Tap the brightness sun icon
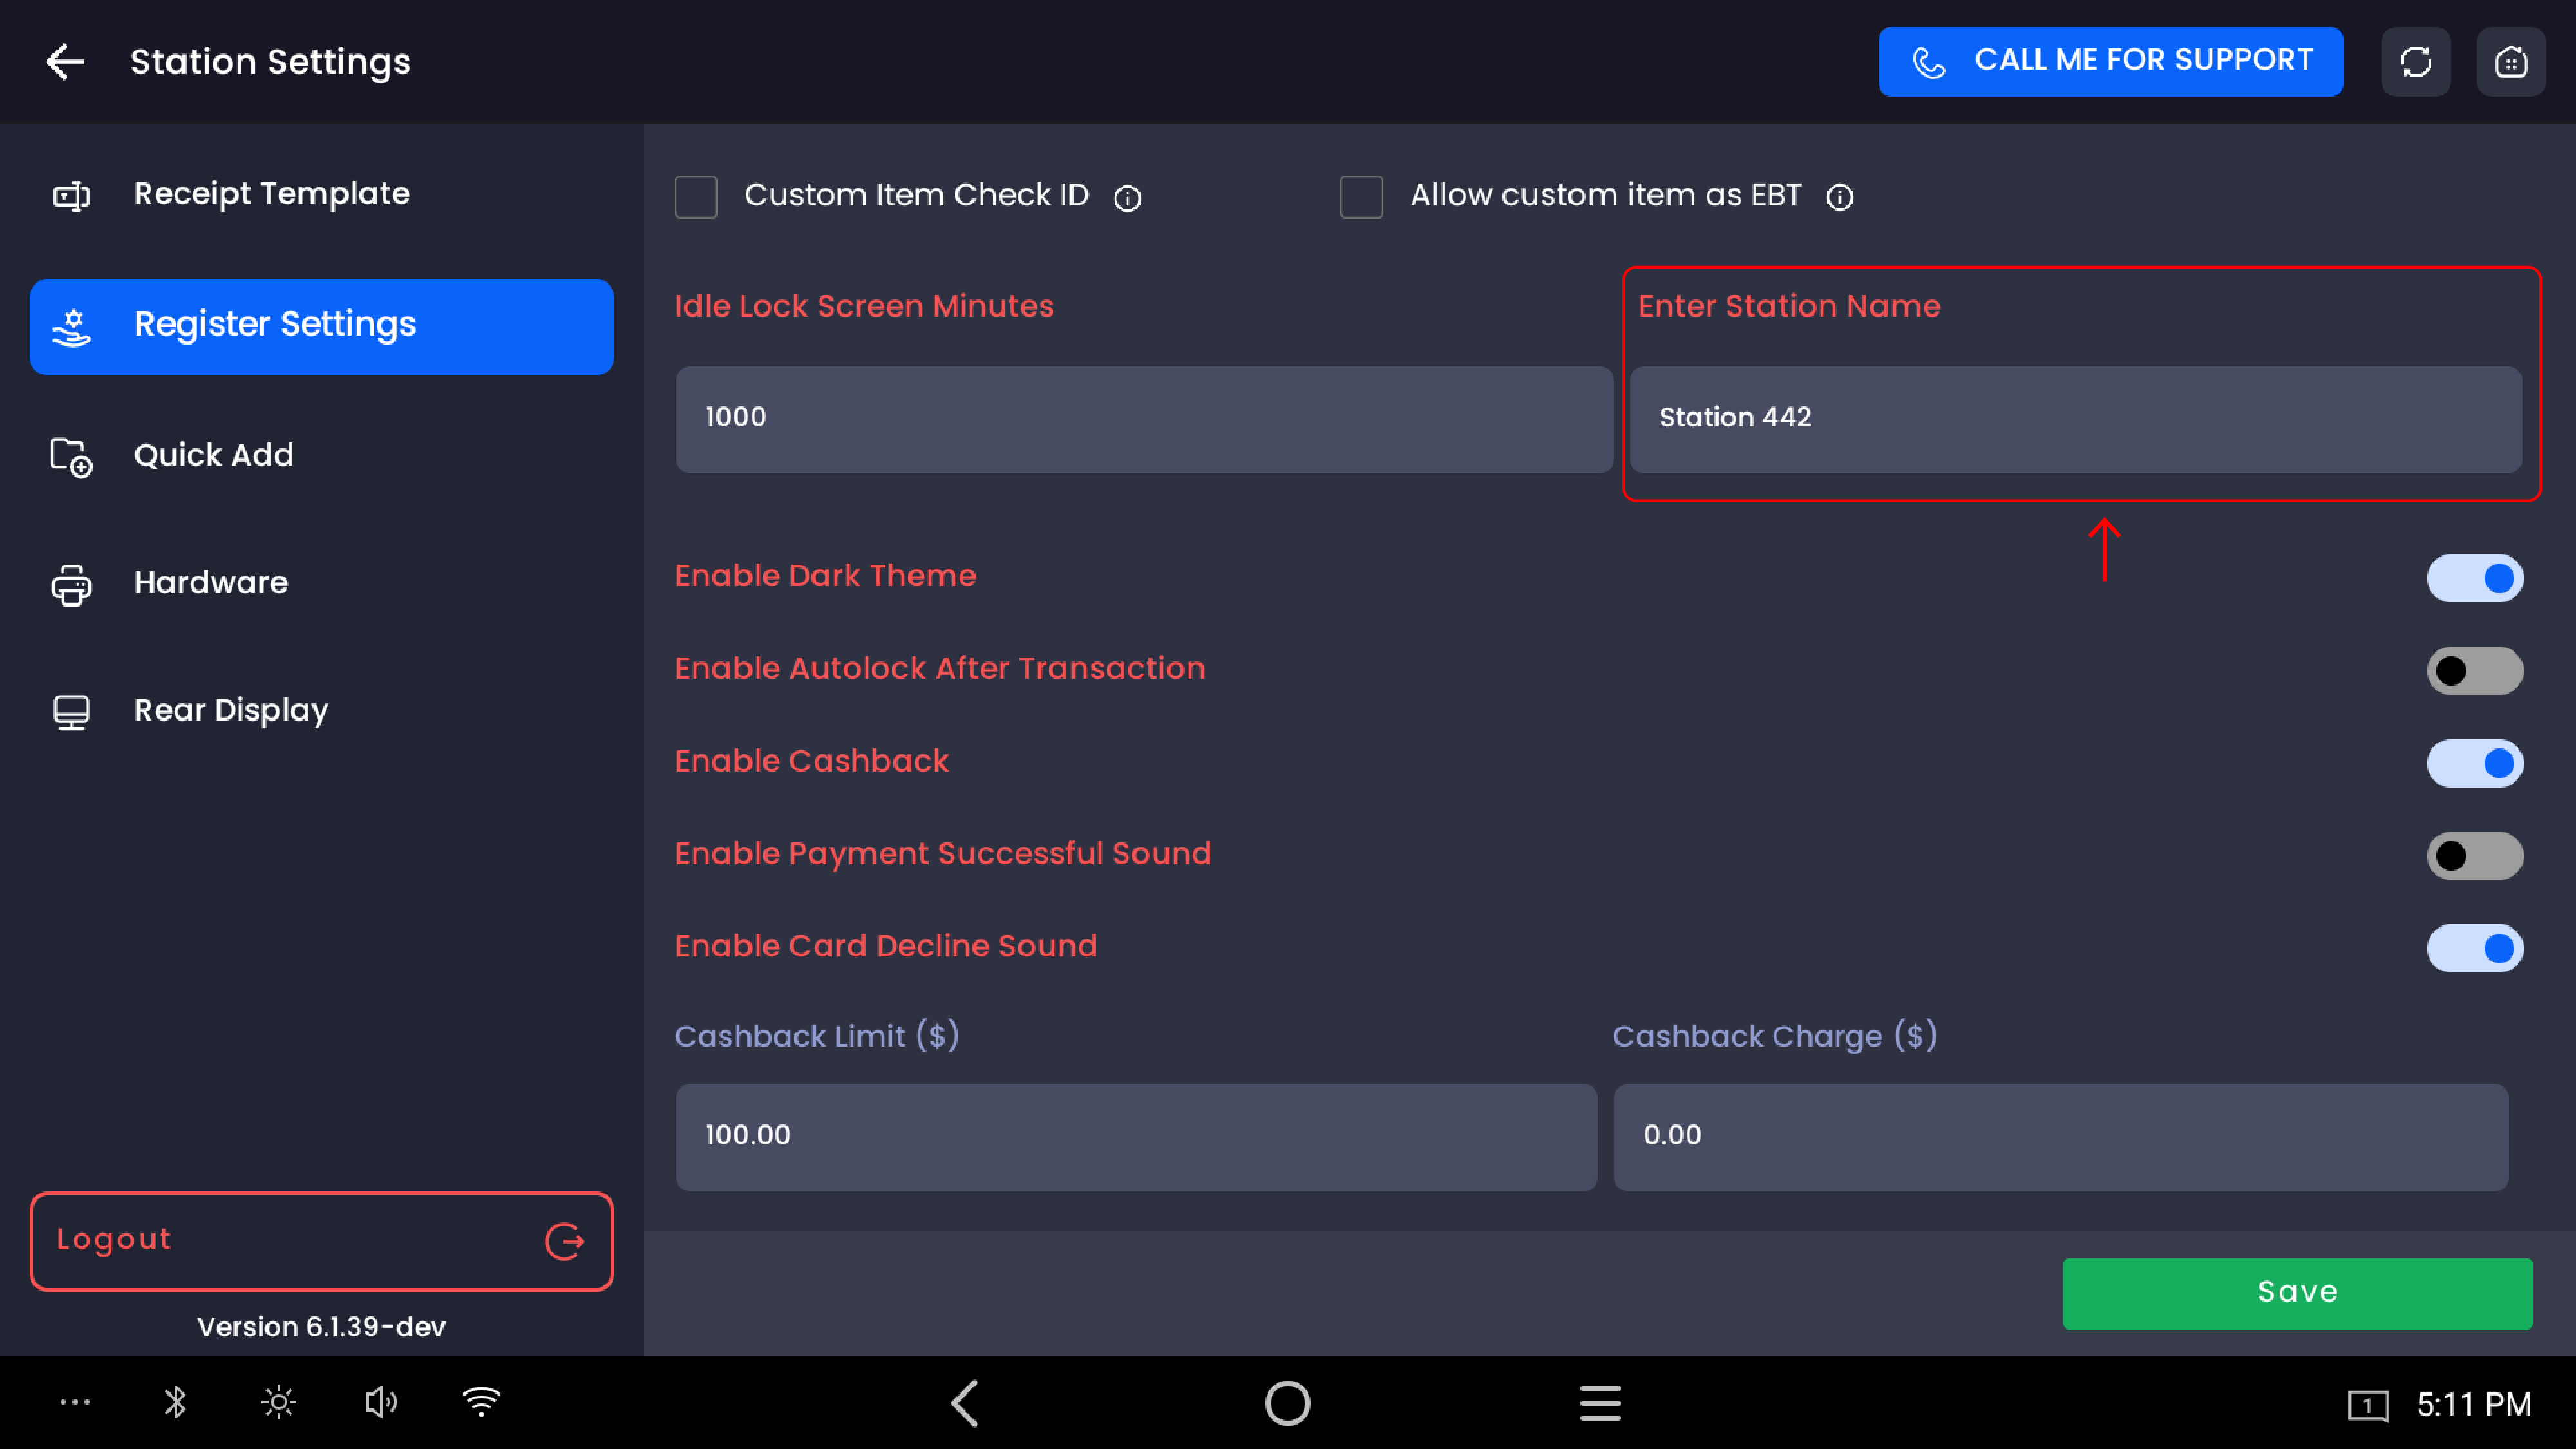This screenshot has height=1449, width=2576. coord(278,1402)
